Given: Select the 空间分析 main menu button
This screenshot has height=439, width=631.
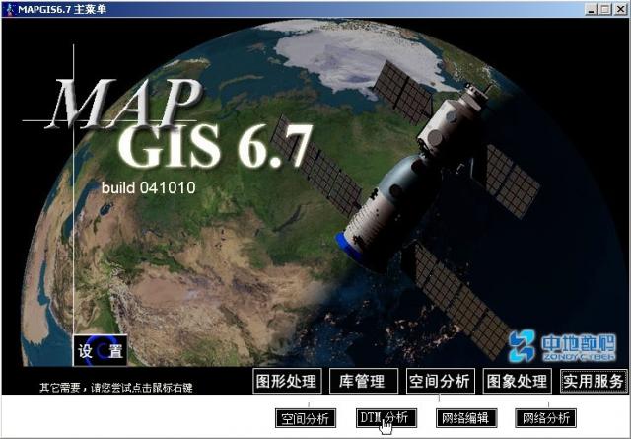Looking at the screenshot, I should pos(440,381).
